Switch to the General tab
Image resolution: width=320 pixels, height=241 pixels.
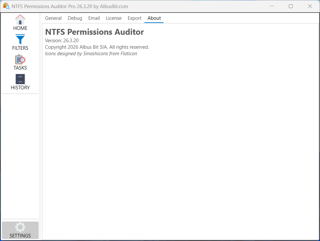53,18
